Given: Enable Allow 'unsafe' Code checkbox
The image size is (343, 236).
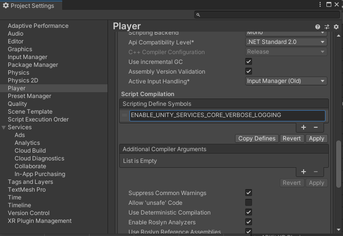Looking at the screenshot, I should tap(249, 203).
